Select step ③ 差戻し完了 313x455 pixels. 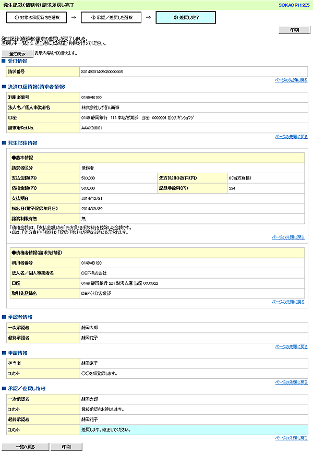coord(186,17)
